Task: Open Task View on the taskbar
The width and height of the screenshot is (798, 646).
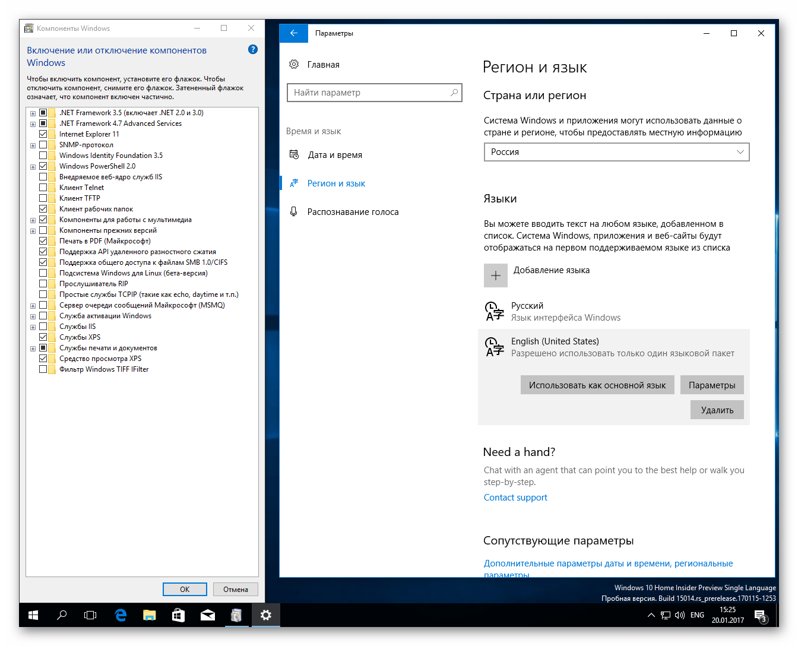Action: click(90, 615)
